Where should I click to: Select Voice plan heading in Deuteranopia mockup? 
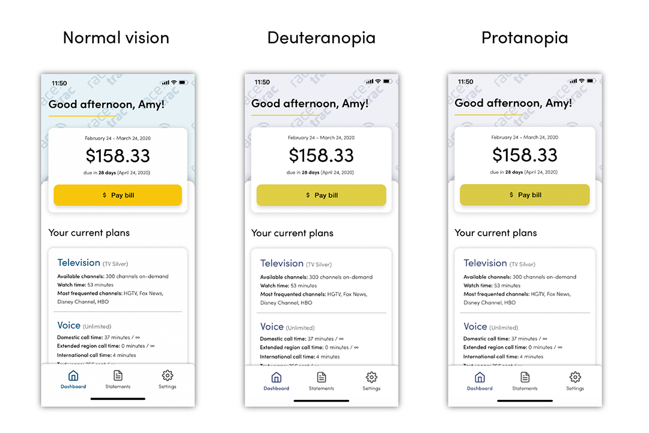tap(272, 327)
